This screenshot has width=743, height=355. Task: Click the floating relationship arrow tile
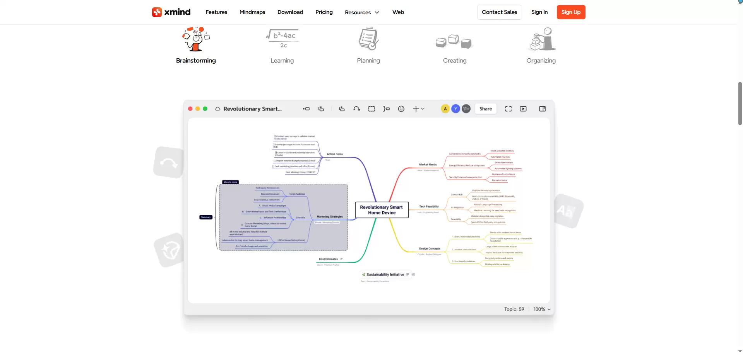tap(169, 163)
